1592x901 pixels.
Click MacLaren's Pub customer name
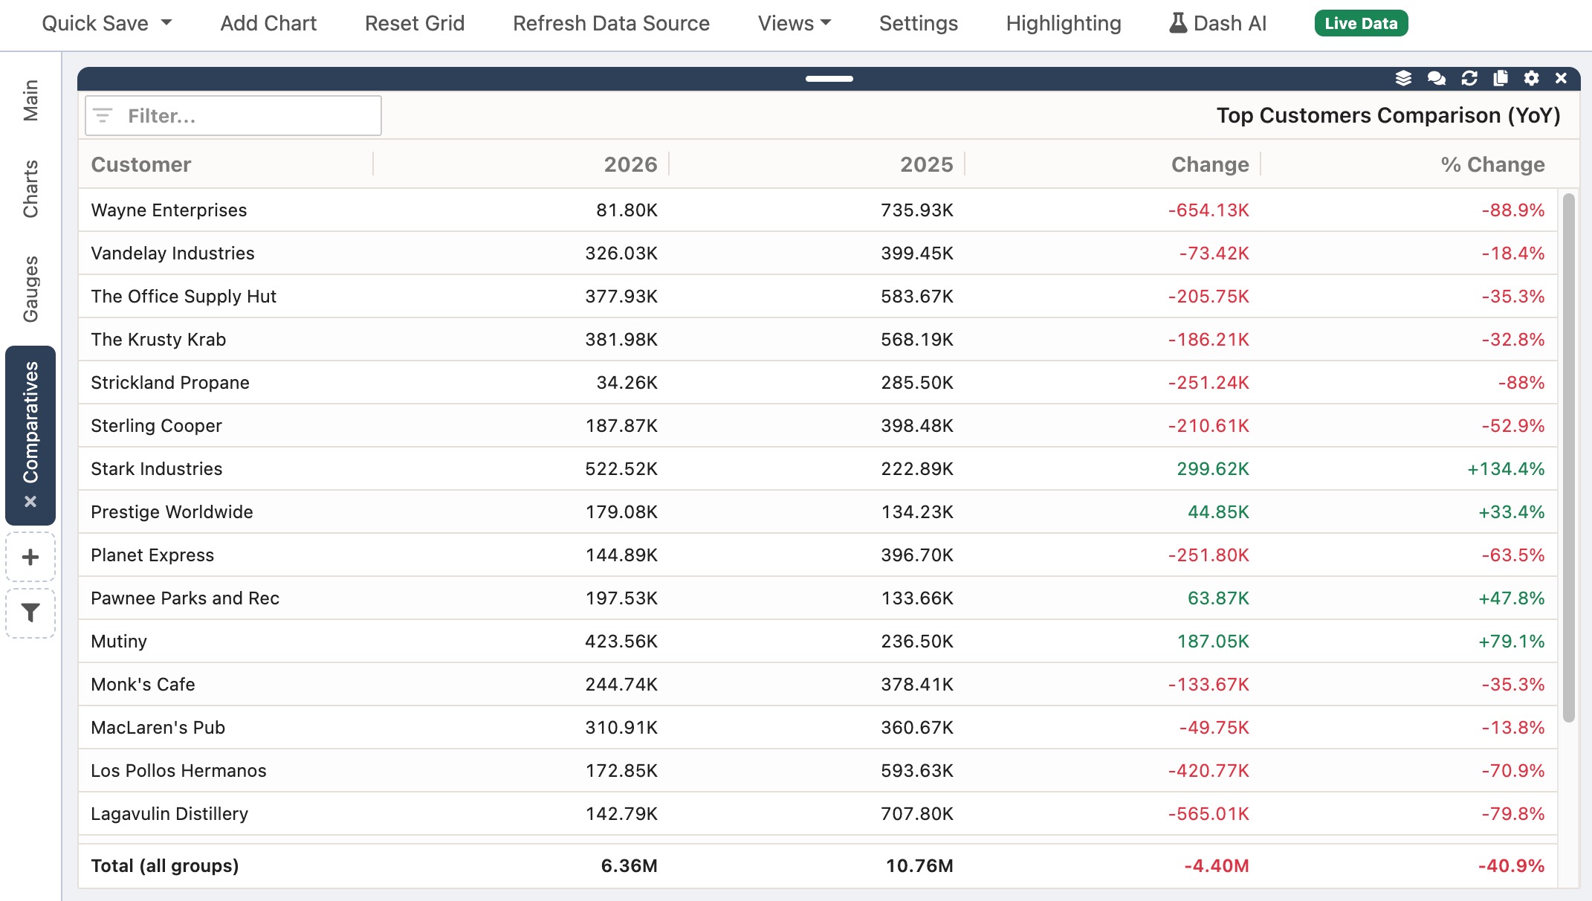tap(158, 728)
